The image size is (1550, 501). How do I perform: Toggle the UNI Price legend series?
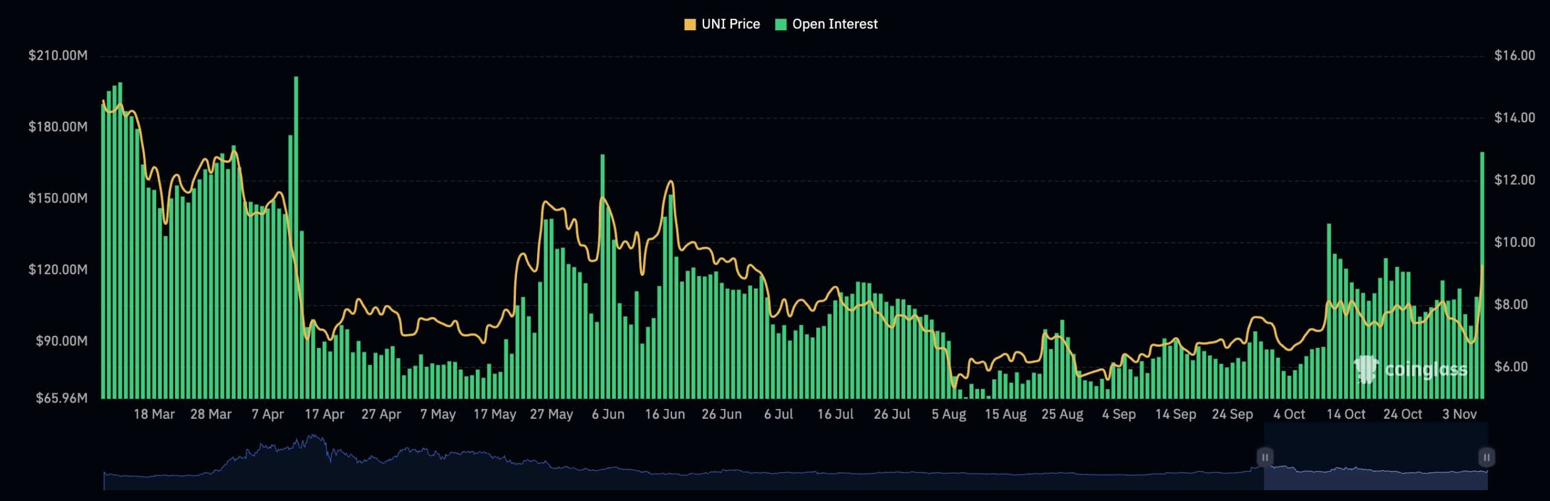(722, 24)
